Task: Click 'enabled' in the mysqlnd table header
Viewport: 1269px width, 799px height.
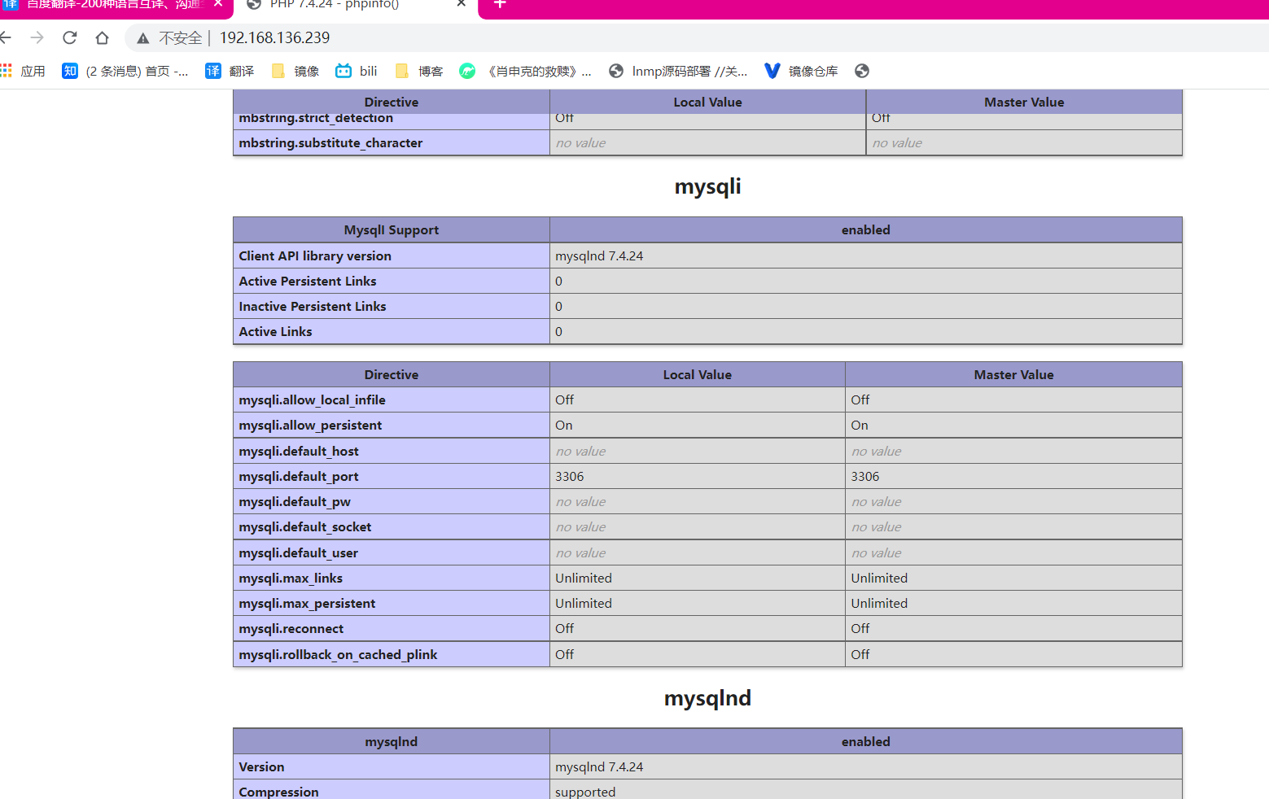Action: [866, 741]
